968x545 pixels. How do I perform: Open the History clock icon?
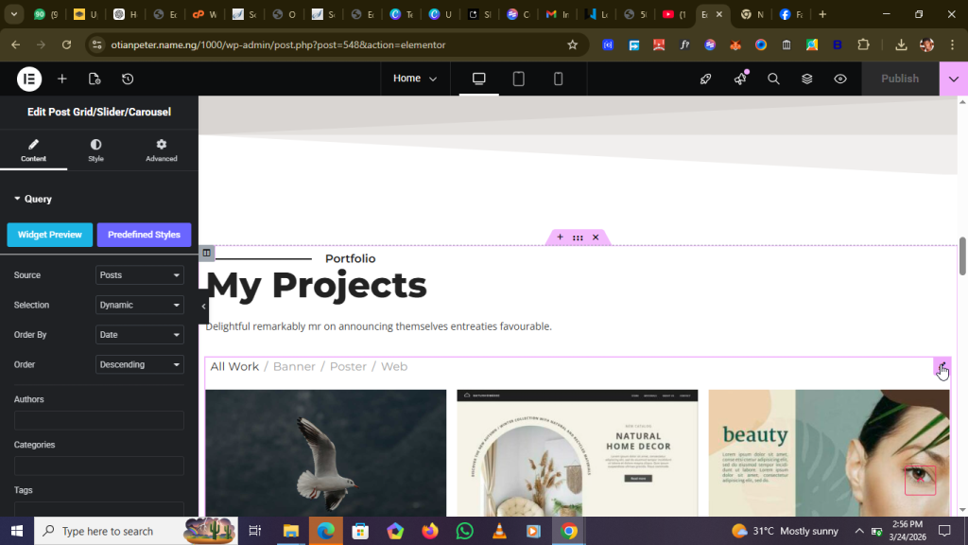tap(128, 79)
